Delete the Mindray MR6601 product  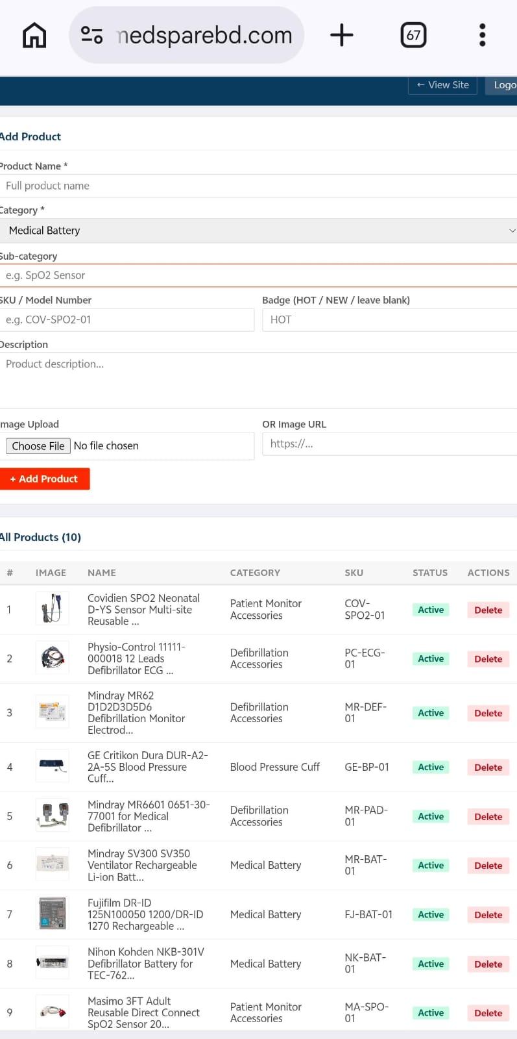click(488, 816)
